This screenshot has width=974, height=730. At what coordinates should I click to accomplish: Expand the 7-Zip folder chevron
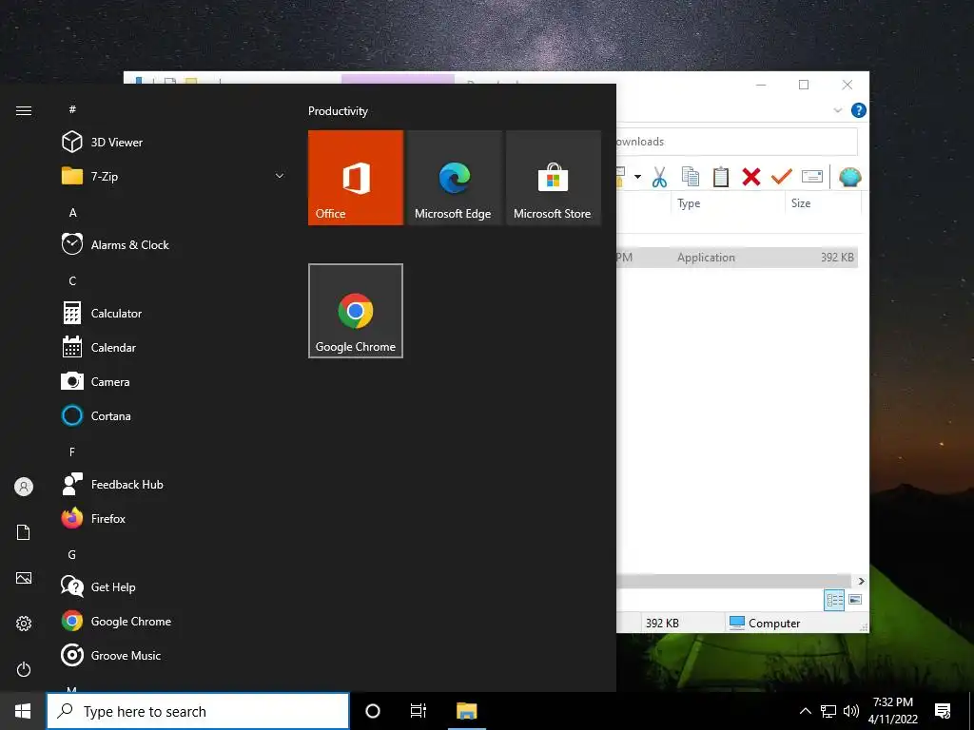pos(280,176)
